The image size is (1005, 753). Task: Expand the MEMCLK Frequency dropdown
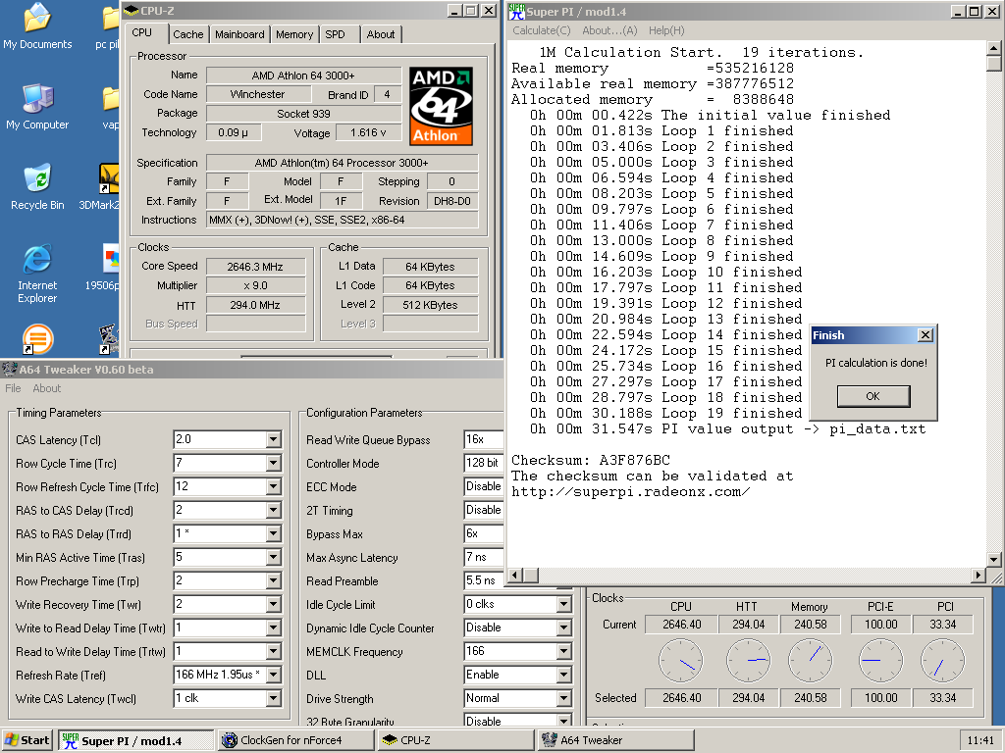coord(564,651)
